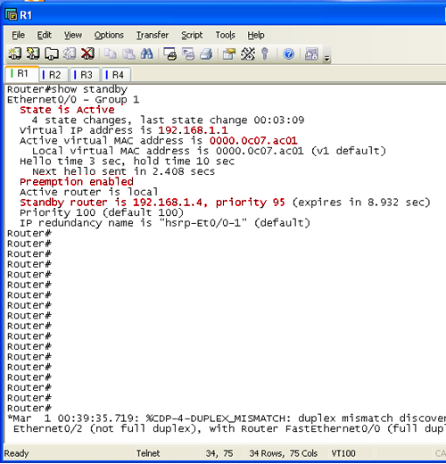Open the File menu
446x464 pixels.
tap(19, 35)
